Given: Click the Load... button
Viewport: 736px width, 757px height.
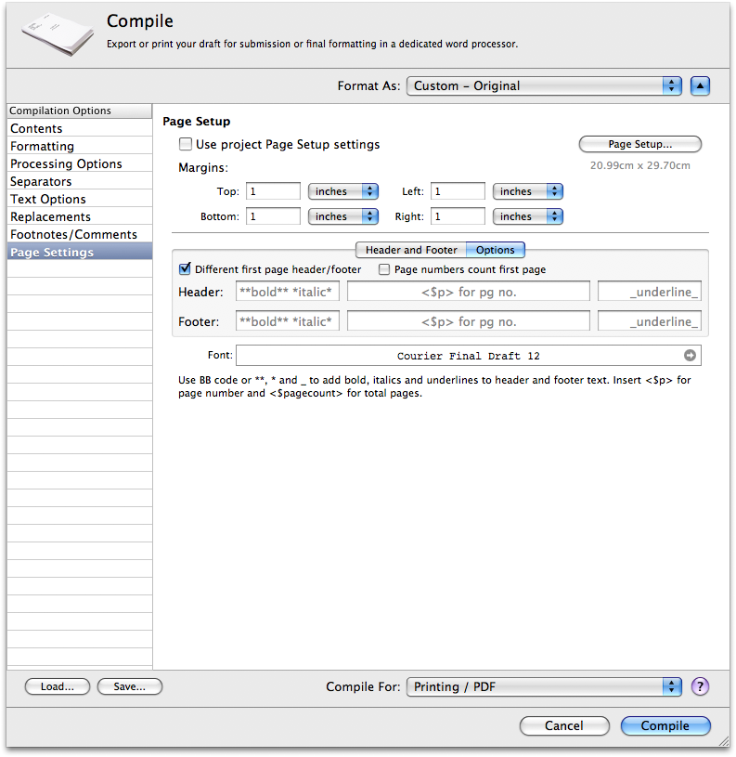Looking at the screenshot, I should pyautogui.click(x=57, y=686).
